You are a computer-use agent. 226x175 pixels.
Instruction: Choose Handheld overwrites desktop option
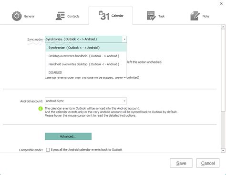[x=86, y=64]
